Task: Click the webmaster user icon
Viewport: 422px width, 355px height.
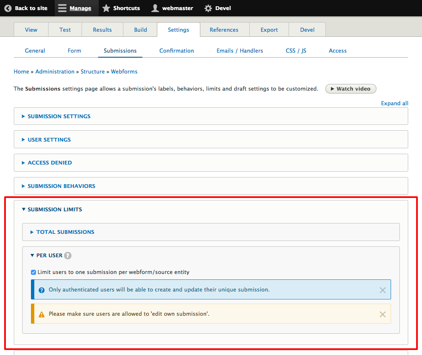Action: tap(155, 8)
